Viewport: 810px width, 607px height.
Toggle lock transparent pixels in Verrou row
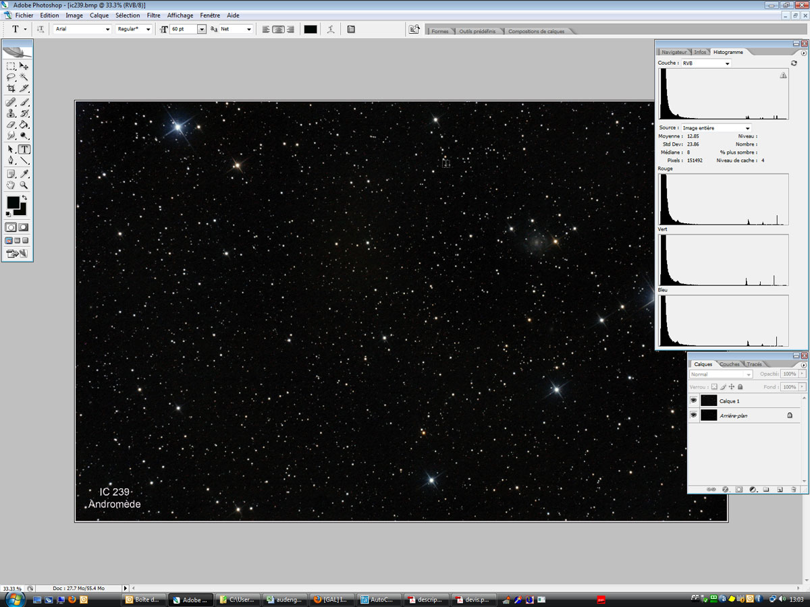(714, 387)
